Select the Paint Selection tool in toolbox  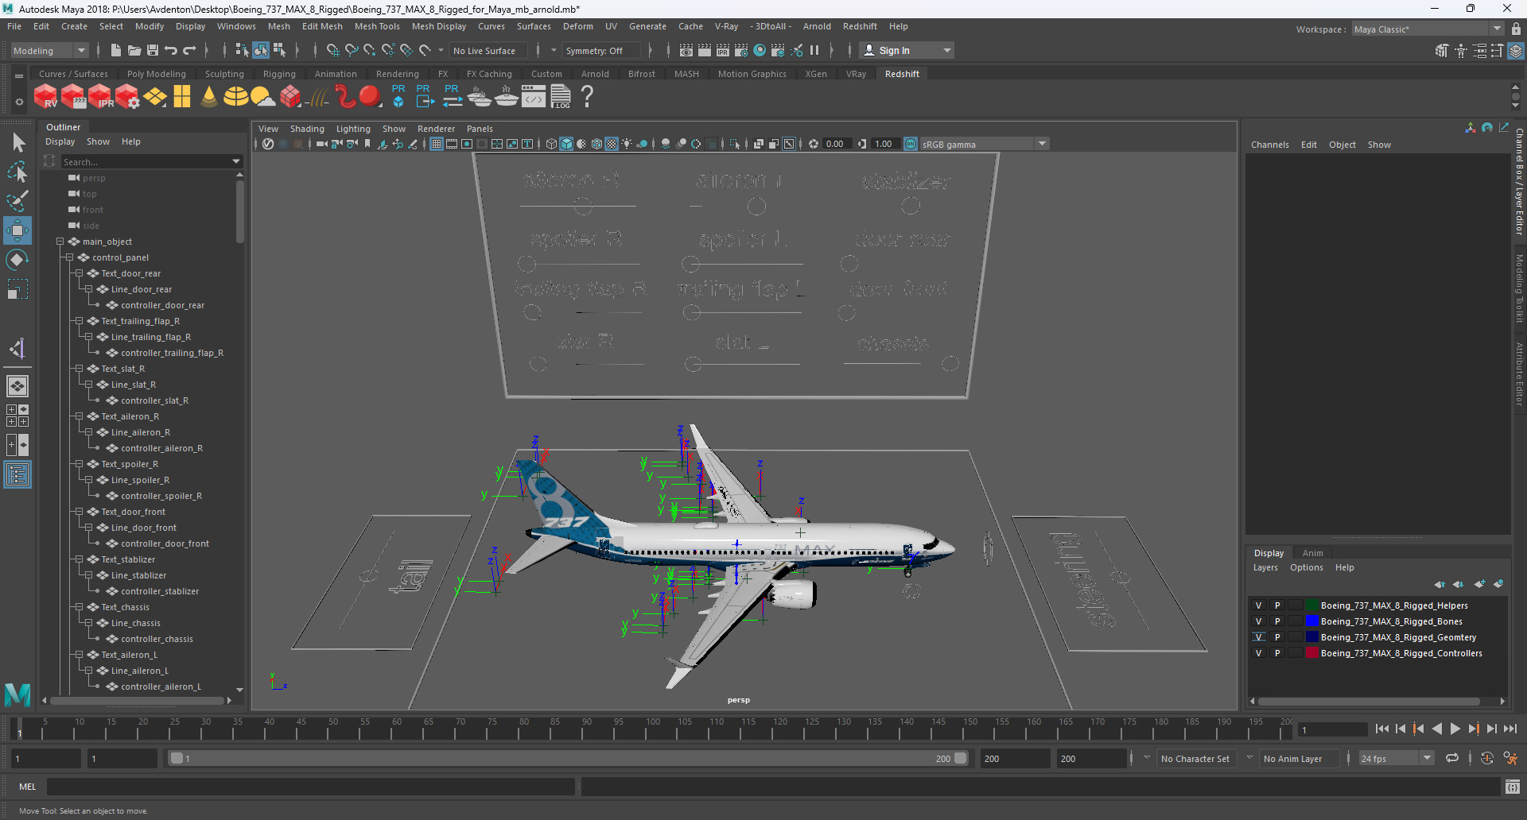tap(17, 201)
